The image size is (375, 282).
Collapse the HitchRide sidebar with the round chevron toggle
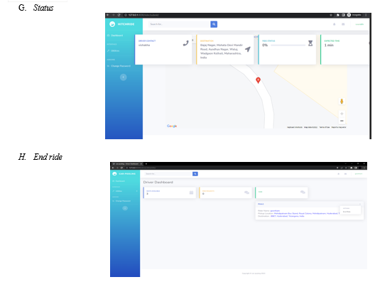click(123, 77)
